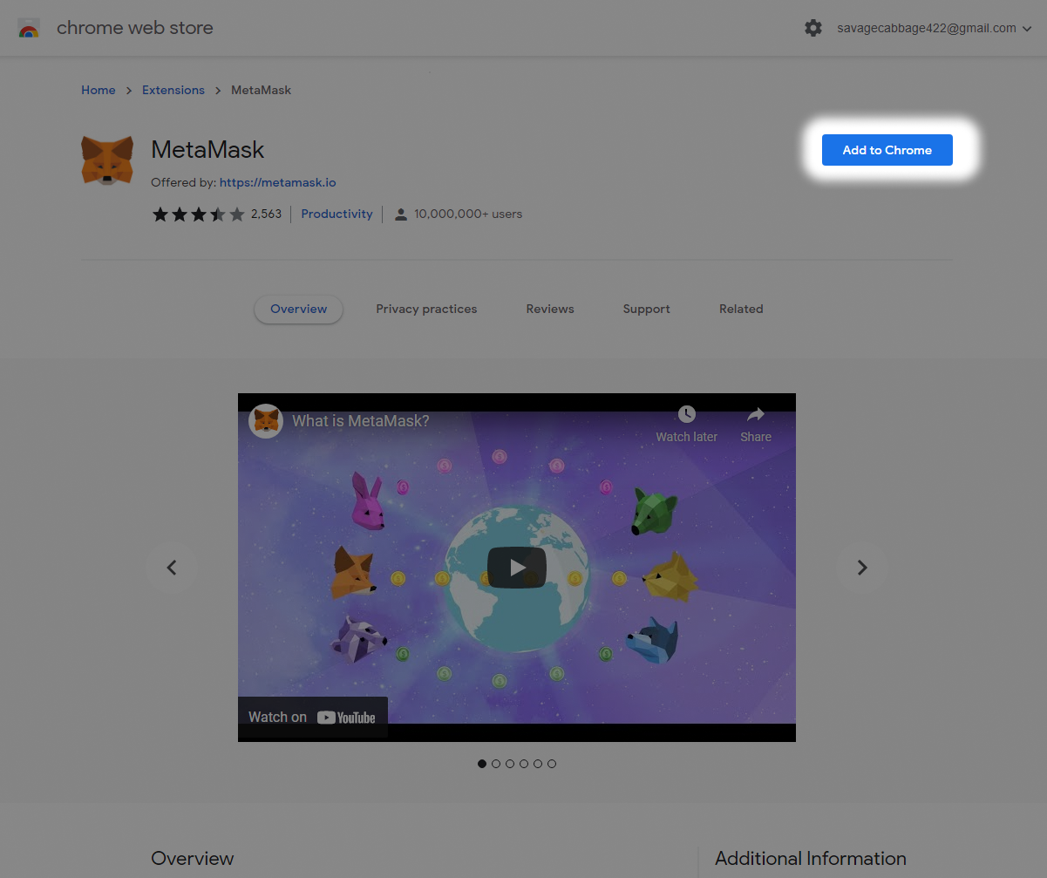The width and height of the screenshot is (1047, 878).
Task: Select the first carousel dot
Action: (x=482, y=764)
